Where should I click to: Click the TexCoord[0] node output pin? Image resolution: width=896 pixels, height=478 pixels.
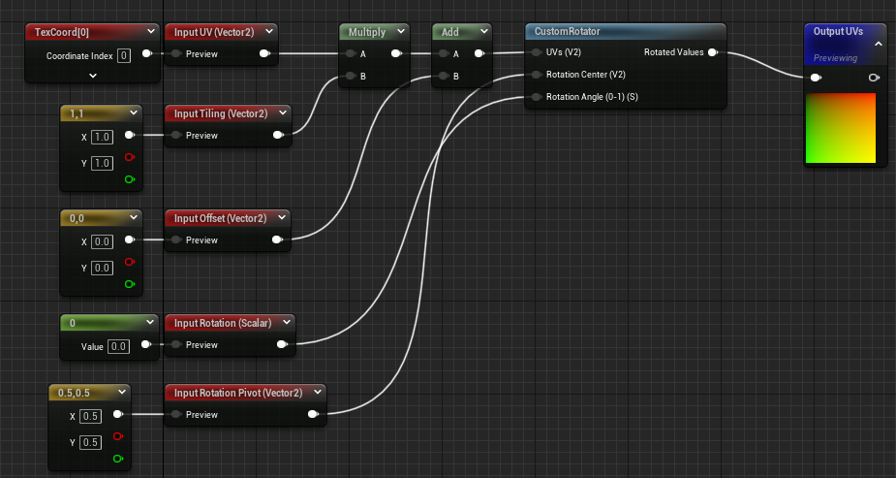146,54
